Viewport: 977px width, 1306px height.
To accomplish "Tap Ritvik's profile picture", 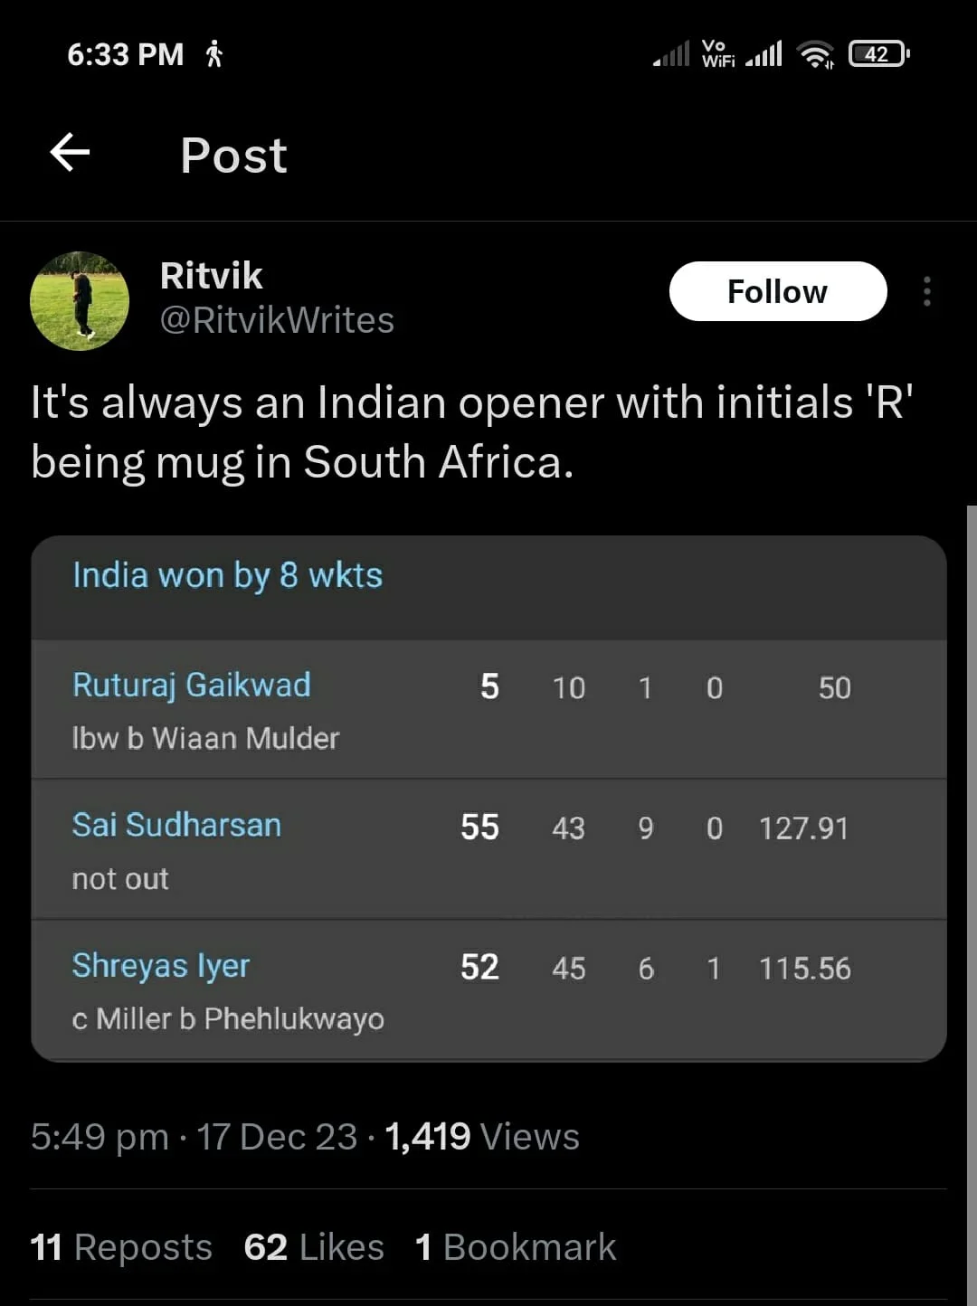I will point(80,301).
